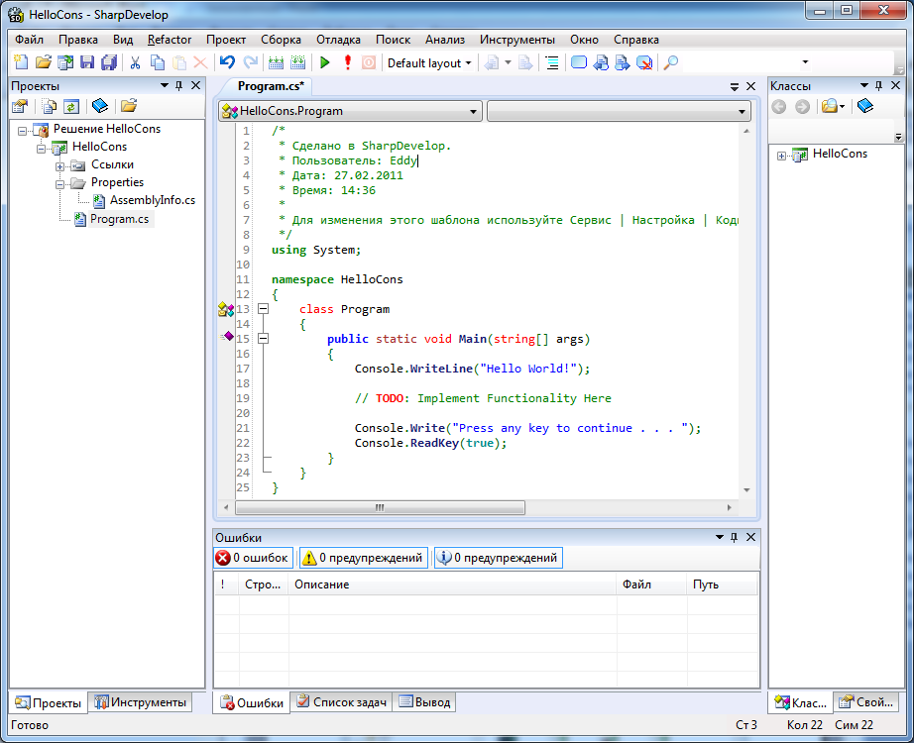Run without debugger red exclamation icon
Viewport: 914px width, 743px height.
(x=348, y=62)
